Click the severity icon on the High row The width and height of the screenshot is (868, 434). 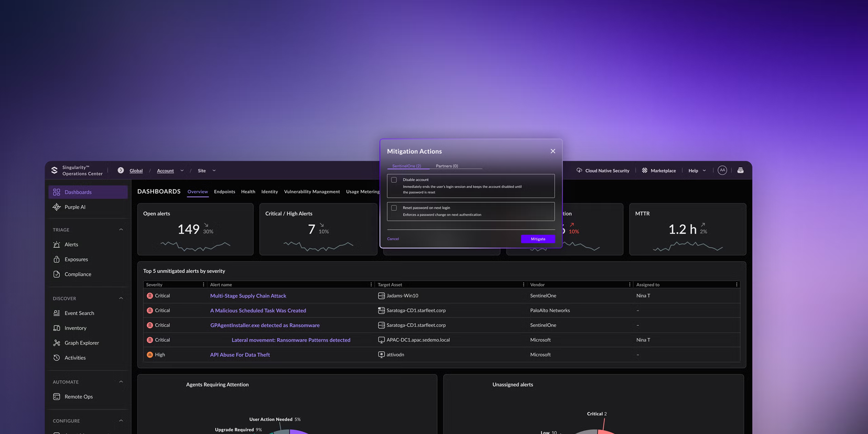coord(150,355)
